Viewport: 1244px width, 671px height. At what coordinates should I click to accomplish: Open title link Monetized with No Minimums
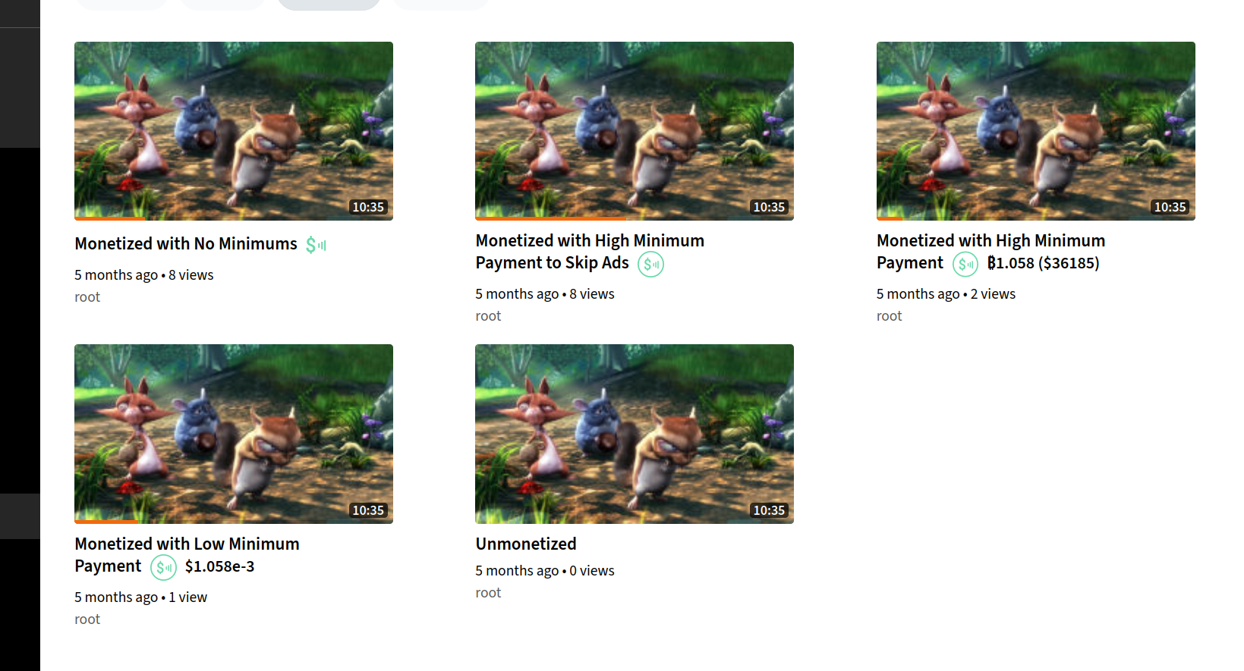point(186,244)
